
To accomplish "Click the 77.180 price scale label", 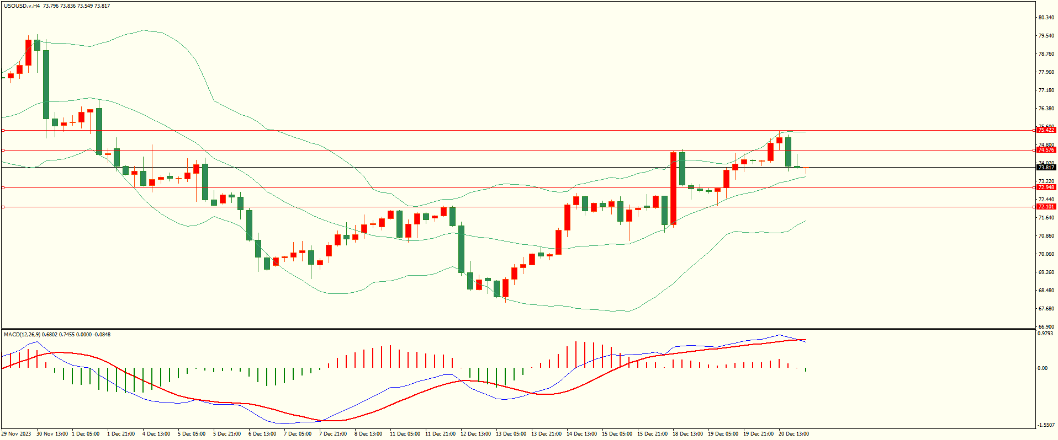I will (1046, 90).
